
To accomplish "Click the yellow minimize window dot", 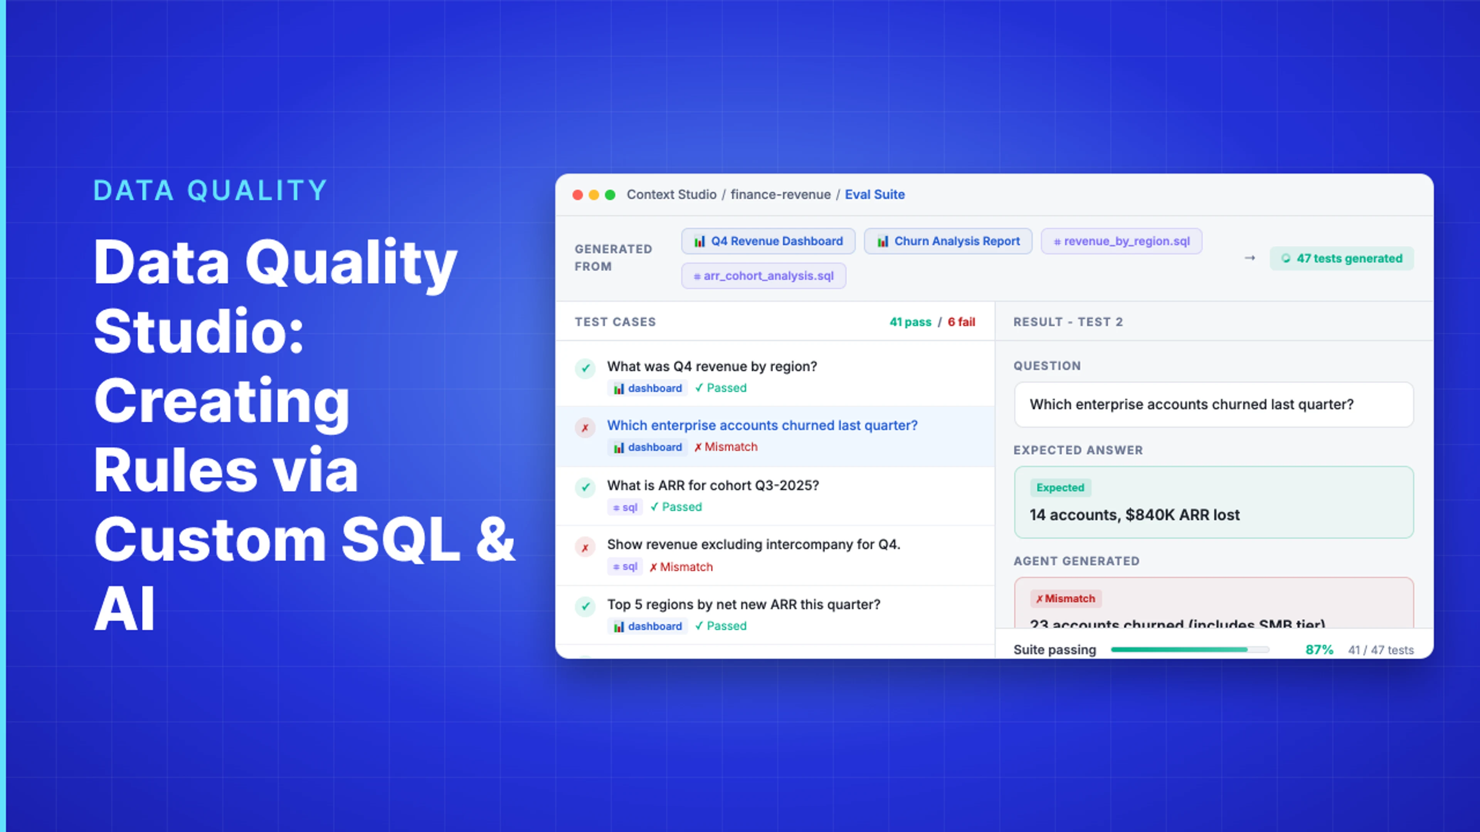I will tap(594, 195).
